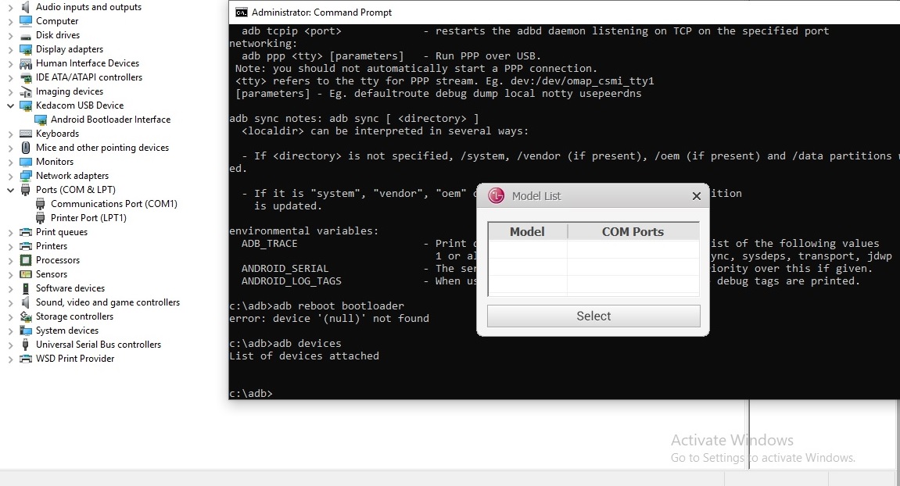Select the WSD Print Provider entry

pos(74,359)
